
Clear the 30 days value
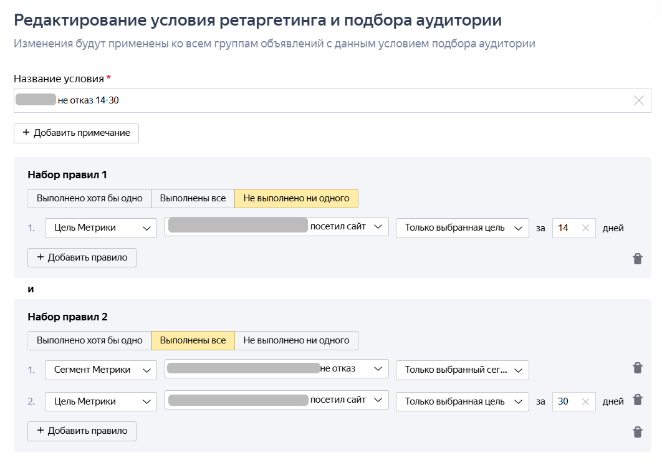pos(585,402)
